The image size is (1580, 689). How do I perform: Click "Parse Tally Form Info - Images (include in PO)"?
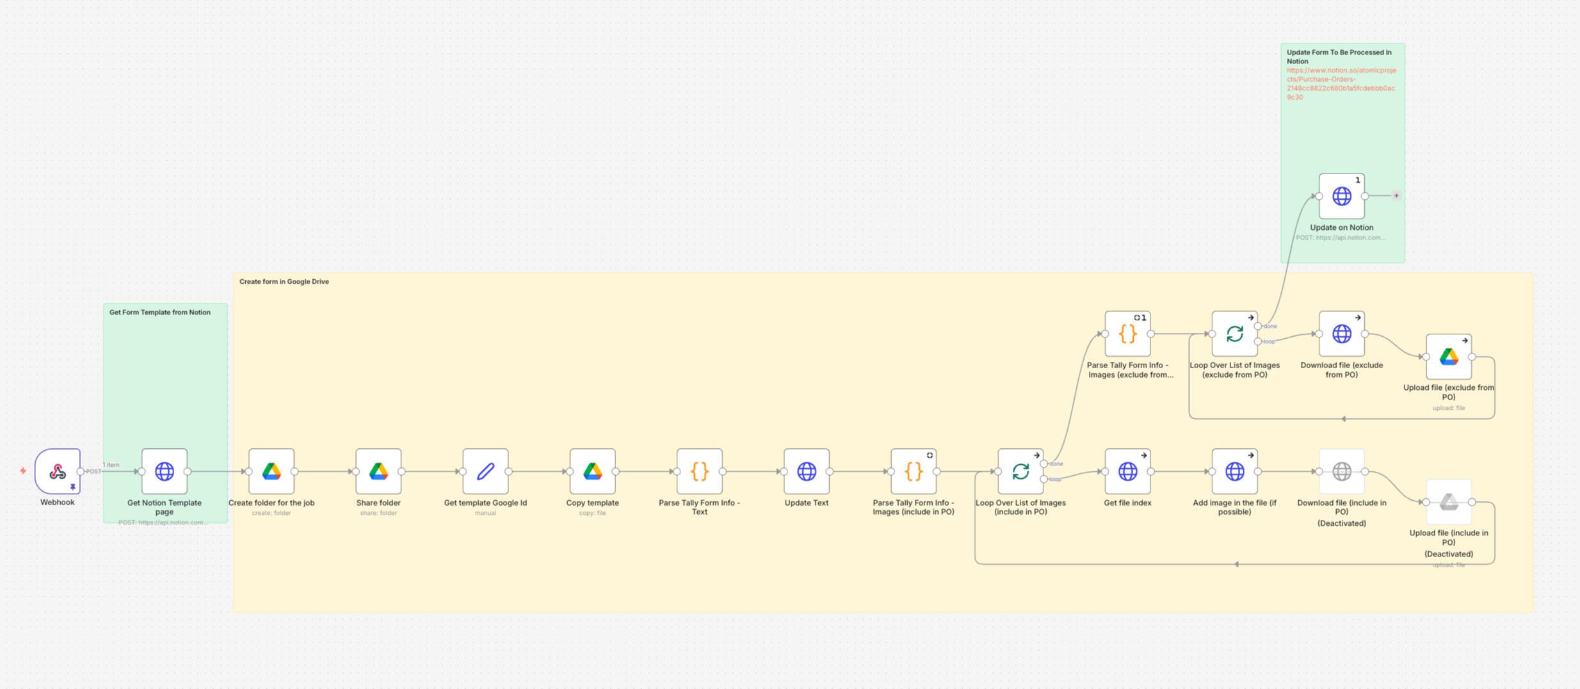point(913,471)
